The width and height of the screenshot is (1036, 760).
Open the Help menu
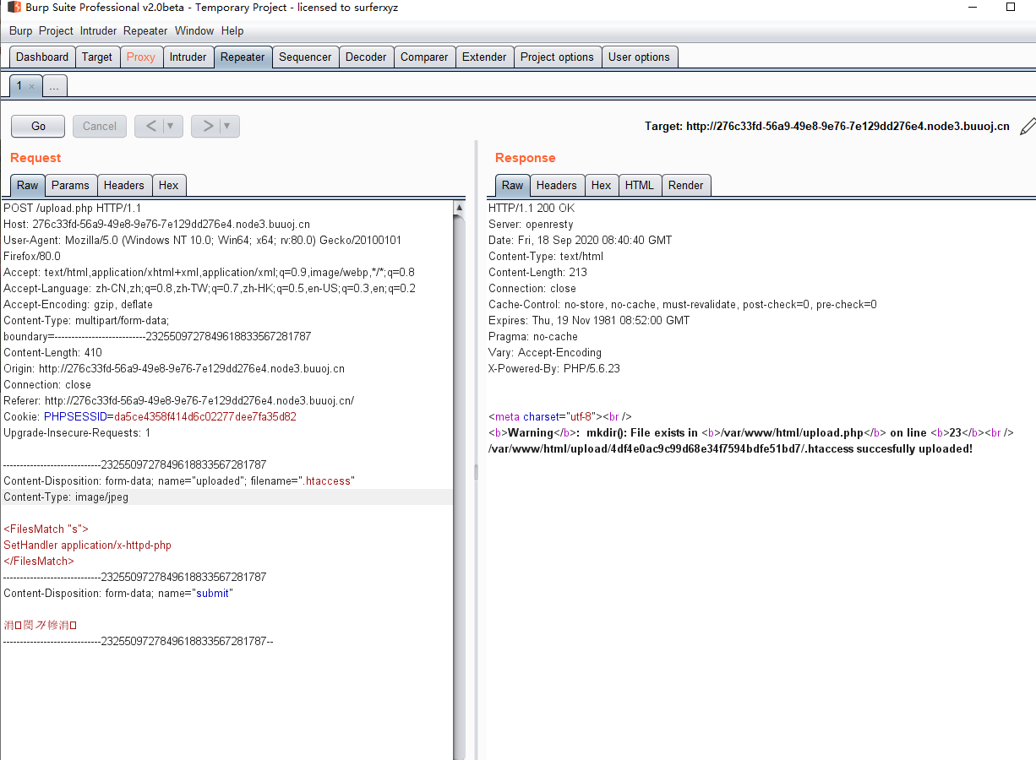pos(232,30)
